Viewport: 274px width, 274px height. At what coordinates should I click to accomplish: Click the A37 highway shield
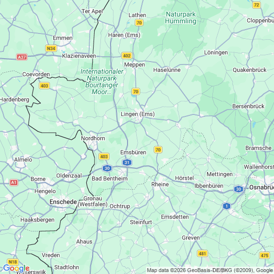[22, 57]
